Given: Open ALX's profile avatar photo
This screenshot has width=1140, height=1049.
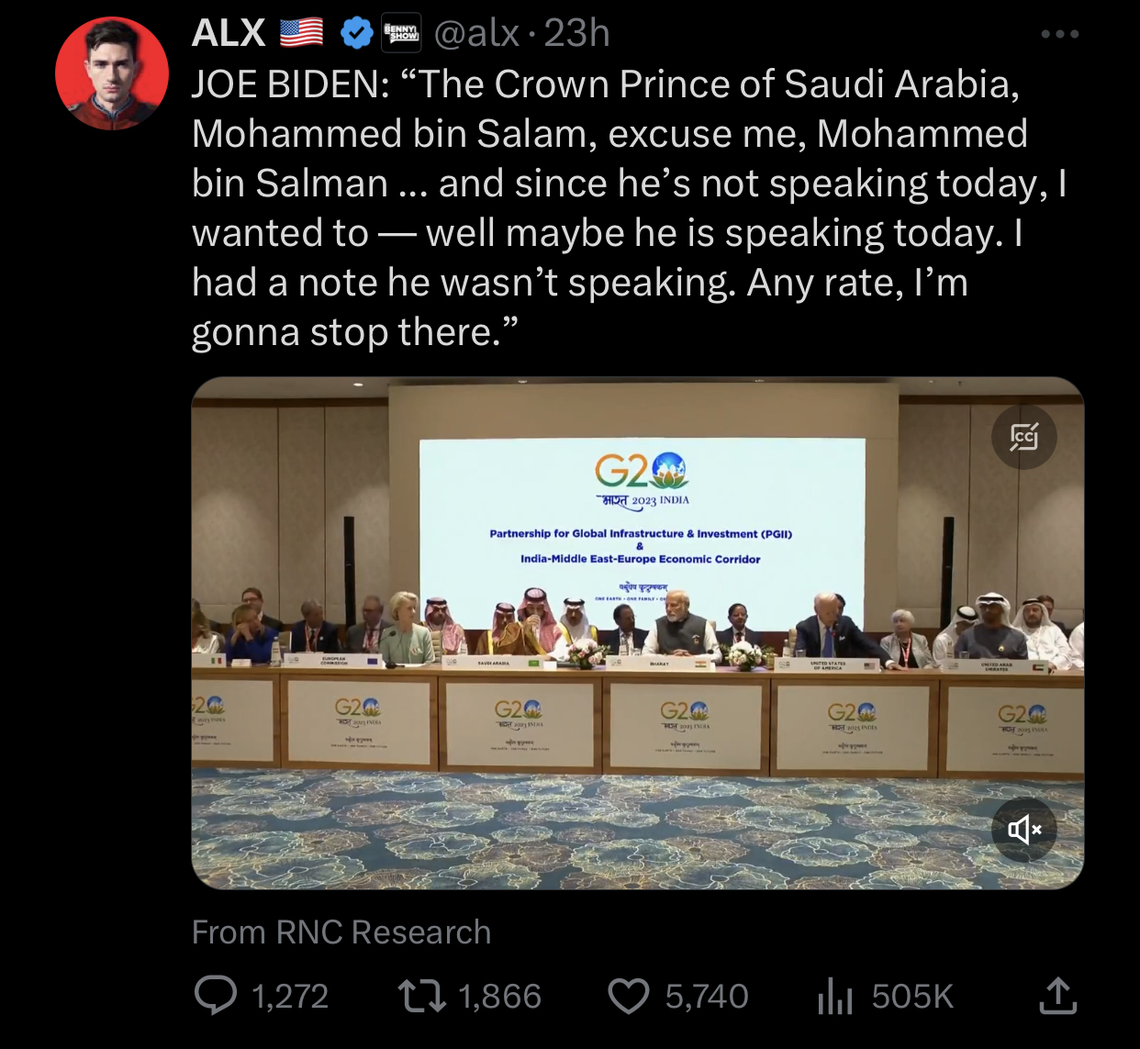Looking at the screenshot, I should point(112,73).
